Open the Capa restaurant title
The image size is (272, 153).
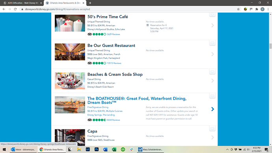[x=92, y=131]
